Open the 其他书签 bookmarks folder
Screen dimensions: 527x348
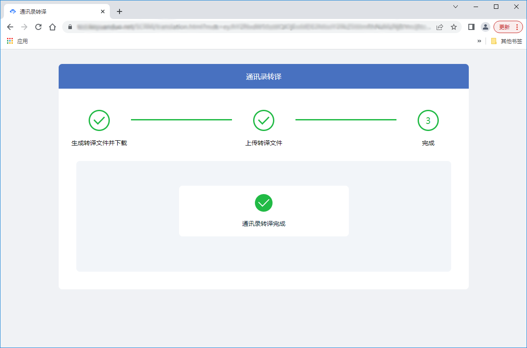click(506, 41)
